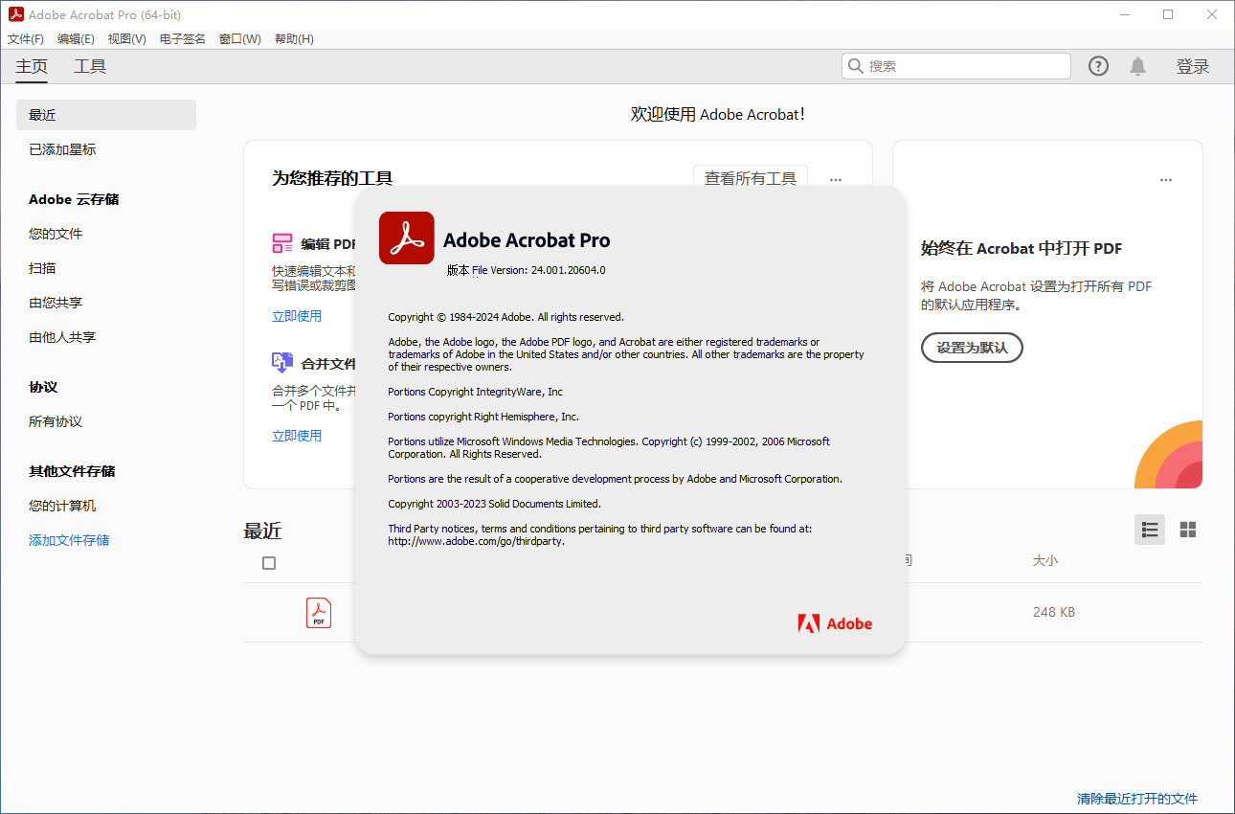The height and width of the screenshot is (814, 1235).
Task: Switch recent files to list view
Action: pos(1149,529)
